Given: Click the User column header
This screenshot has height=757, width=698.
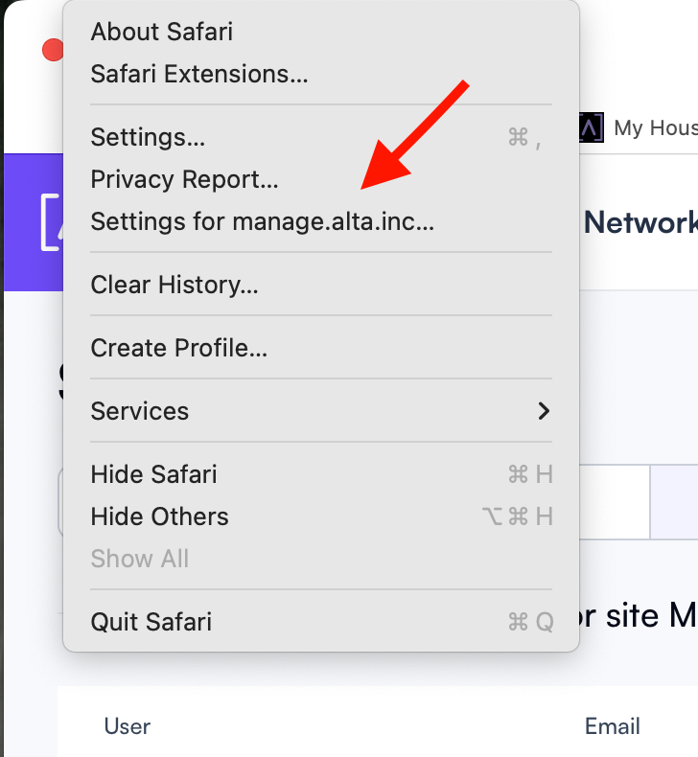Looking at the screenshot, I should [x=128, y=726].
